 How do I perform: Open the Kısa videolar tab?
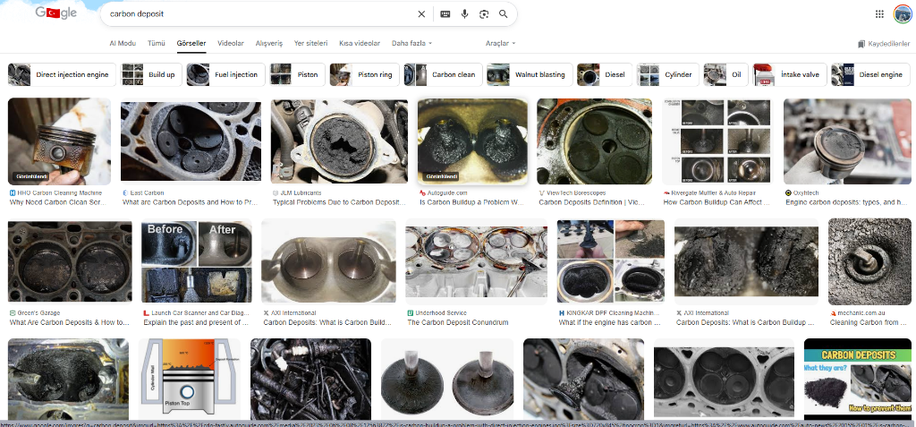pos(360,43)
